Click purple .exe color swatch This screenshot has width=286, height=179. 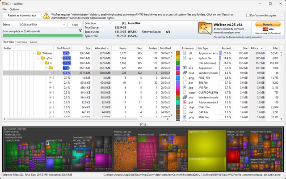coord(178,68)
